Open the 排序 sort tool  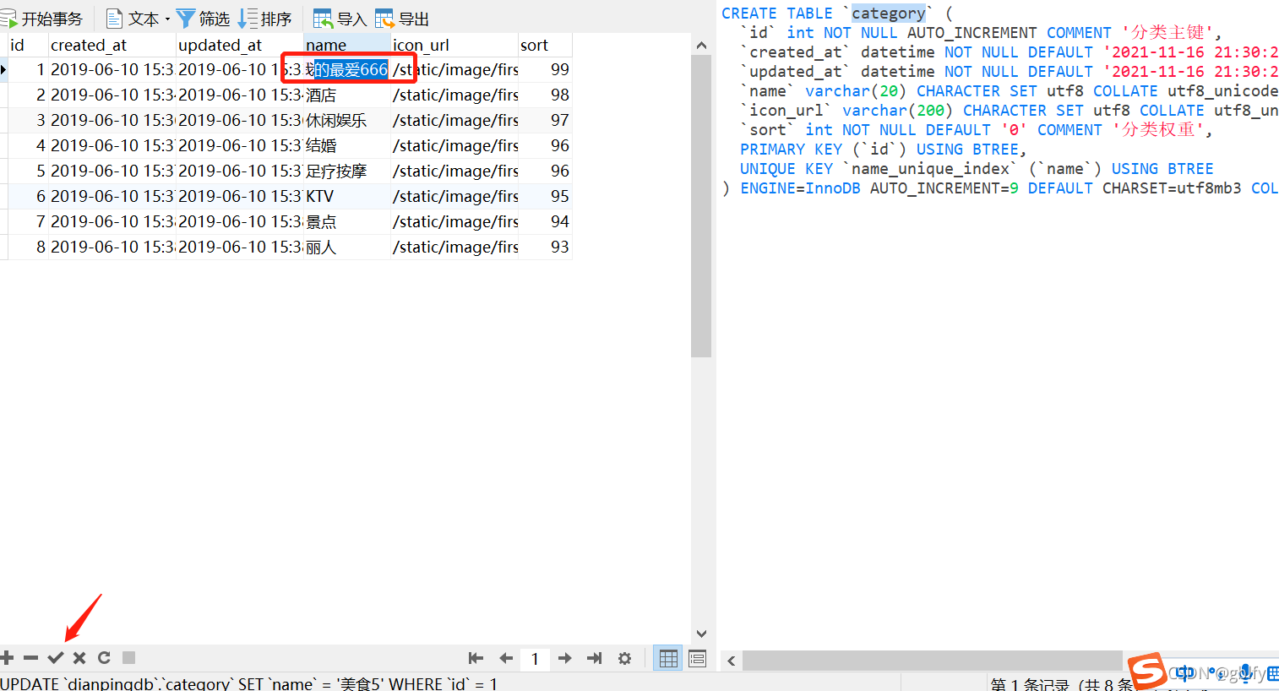click(265, 19)
